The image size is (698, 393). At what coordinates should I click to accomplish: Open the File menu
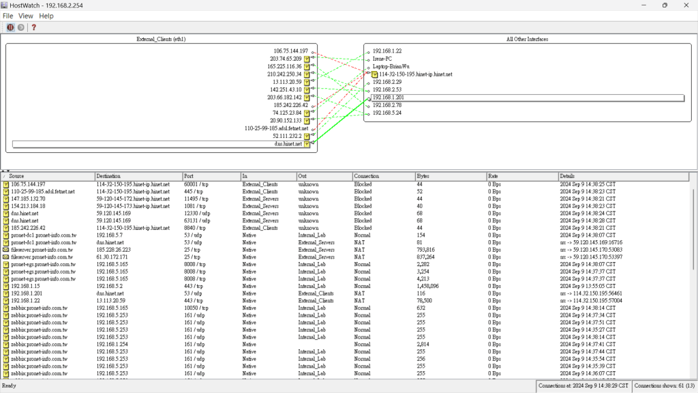tap(7, 16)
